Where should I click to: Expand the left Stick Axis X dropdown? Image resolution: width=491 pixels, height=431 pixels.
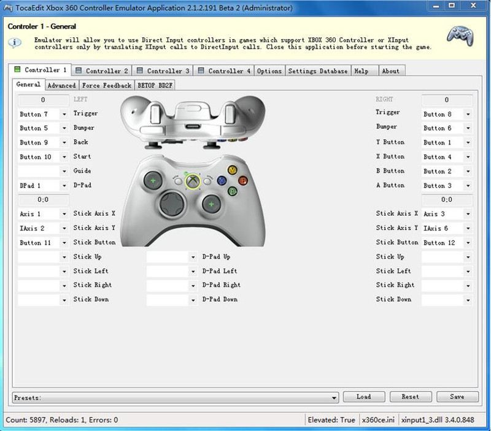[x=64, y=214]
